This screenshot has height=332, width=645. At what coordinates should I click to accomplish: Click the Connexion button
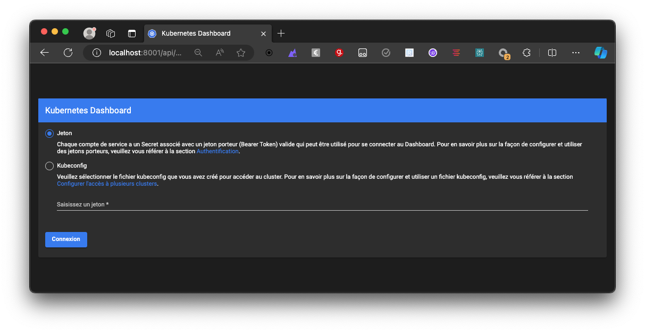[66, 239]
